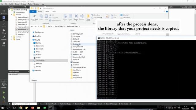
Task: Switch to Edit mode in Qt Creator
Action: (x=4, y=18)
